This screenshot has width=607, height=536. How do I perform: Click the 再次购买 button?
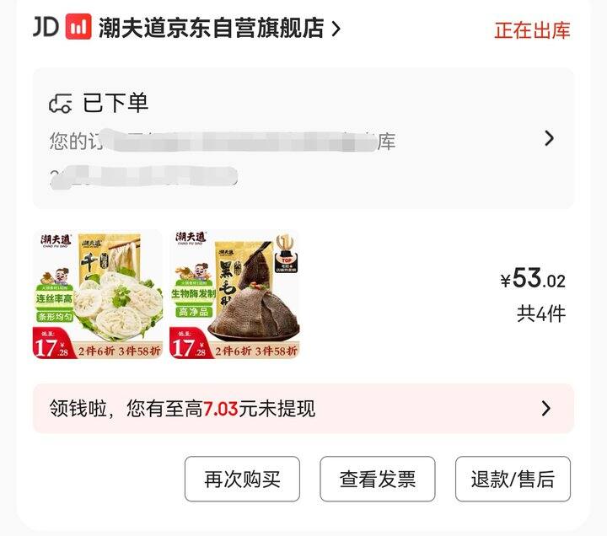242,479
